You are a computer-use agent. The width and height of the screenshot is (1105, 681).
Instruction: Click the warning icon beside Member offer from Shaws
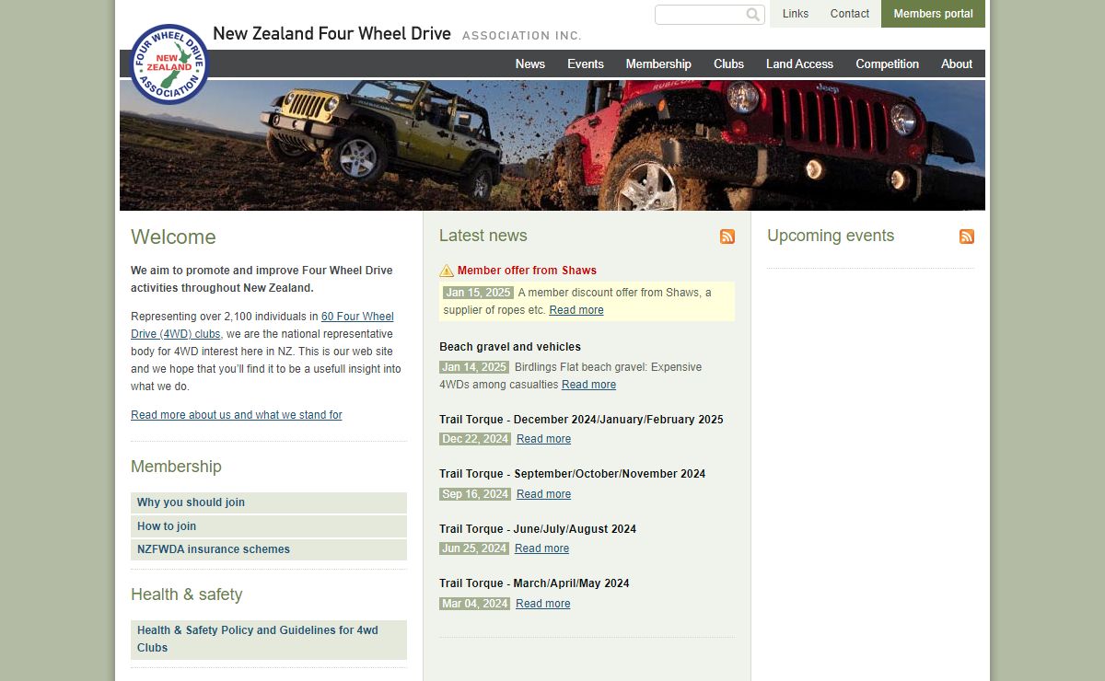click(x=447, y=271)
